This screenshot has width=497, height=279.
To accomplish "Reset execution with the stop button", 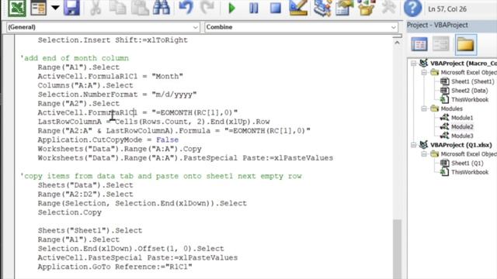I will (x=276, y=9).
